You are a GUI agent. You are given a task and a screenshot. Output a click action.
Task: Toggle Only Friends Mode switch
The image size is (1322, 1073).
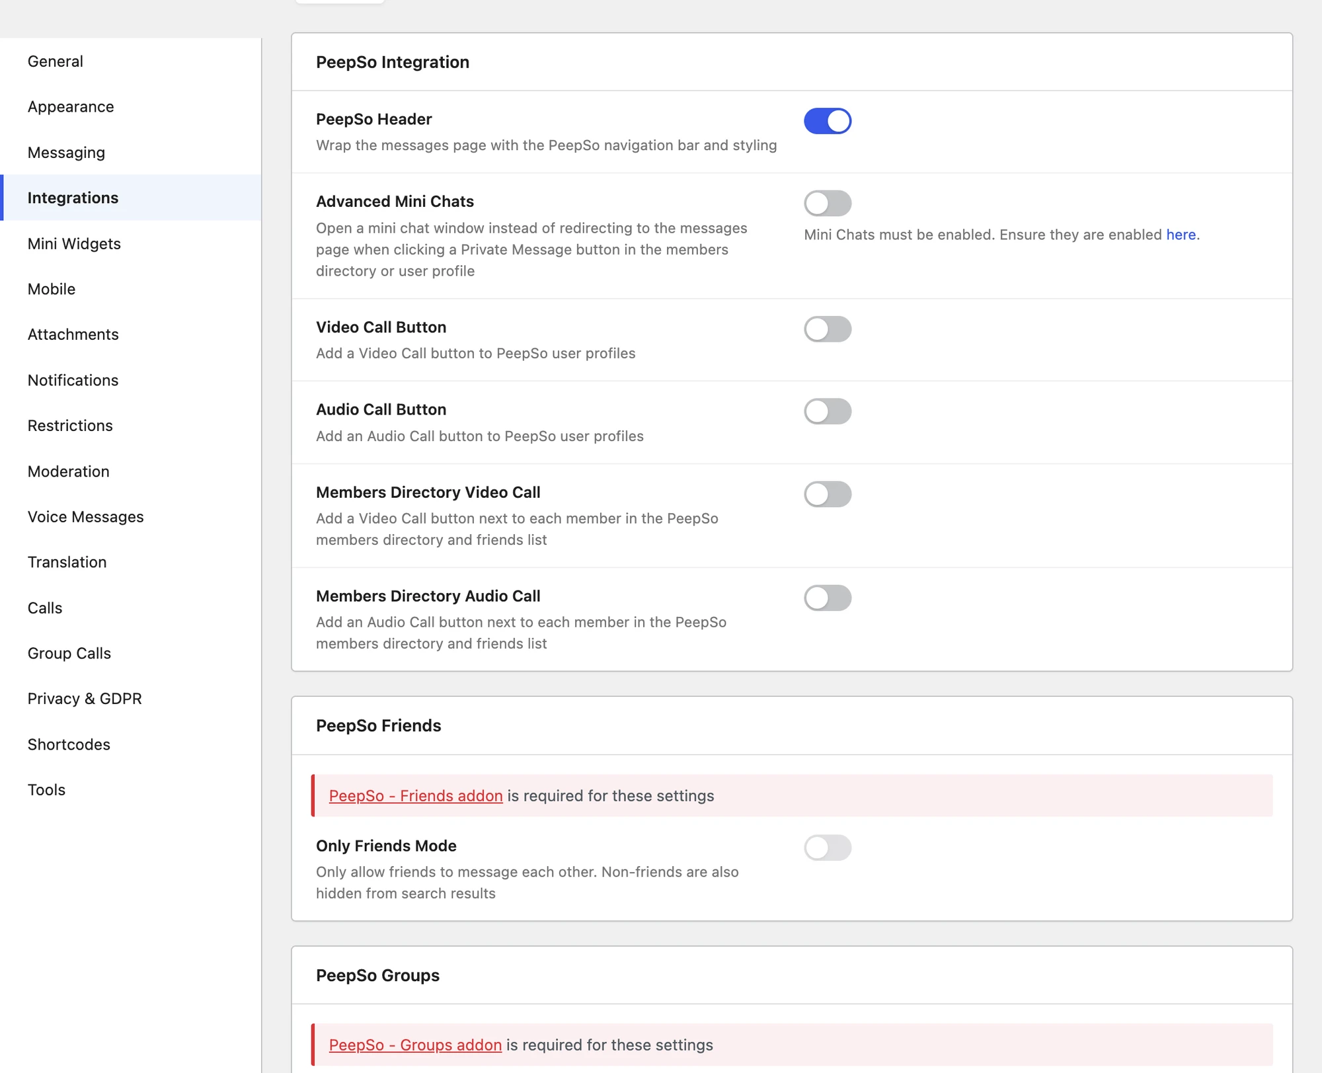point(828,848)
